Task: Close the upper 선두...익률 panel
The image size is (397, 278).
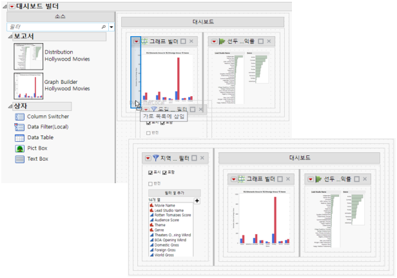Action: pyautogui.click(x=269, y=41)
